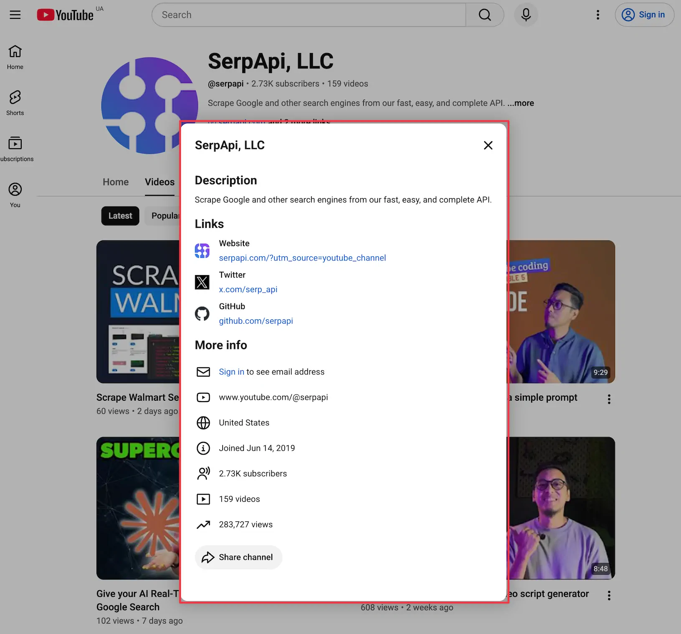Open Scrape Walmart video thumbnail
This screenshot has height=634, width=681.
(x=138, y=312)
